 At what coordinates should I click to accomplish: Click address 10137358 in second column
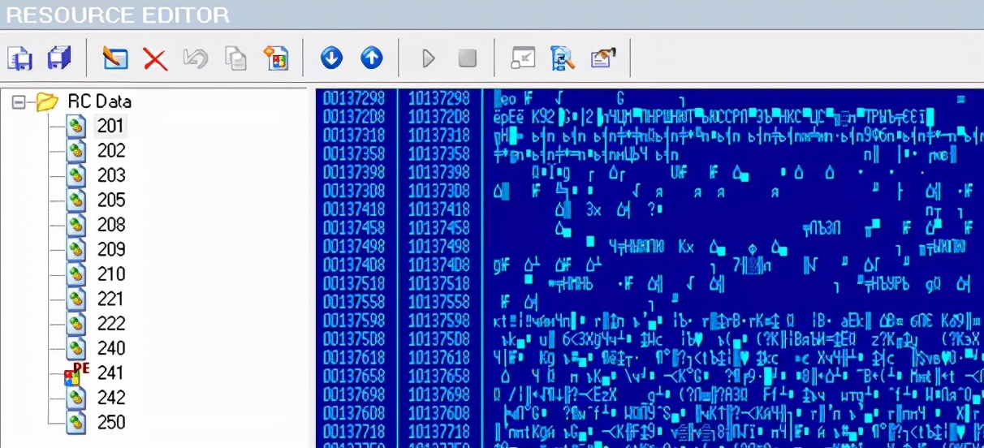coord(438,154)
